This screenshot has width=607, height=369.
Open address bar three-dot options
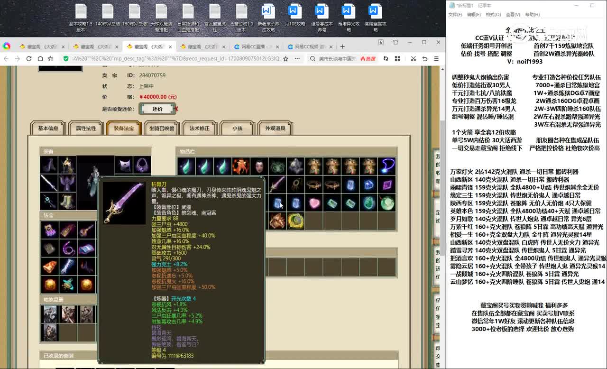pos(297,58)
